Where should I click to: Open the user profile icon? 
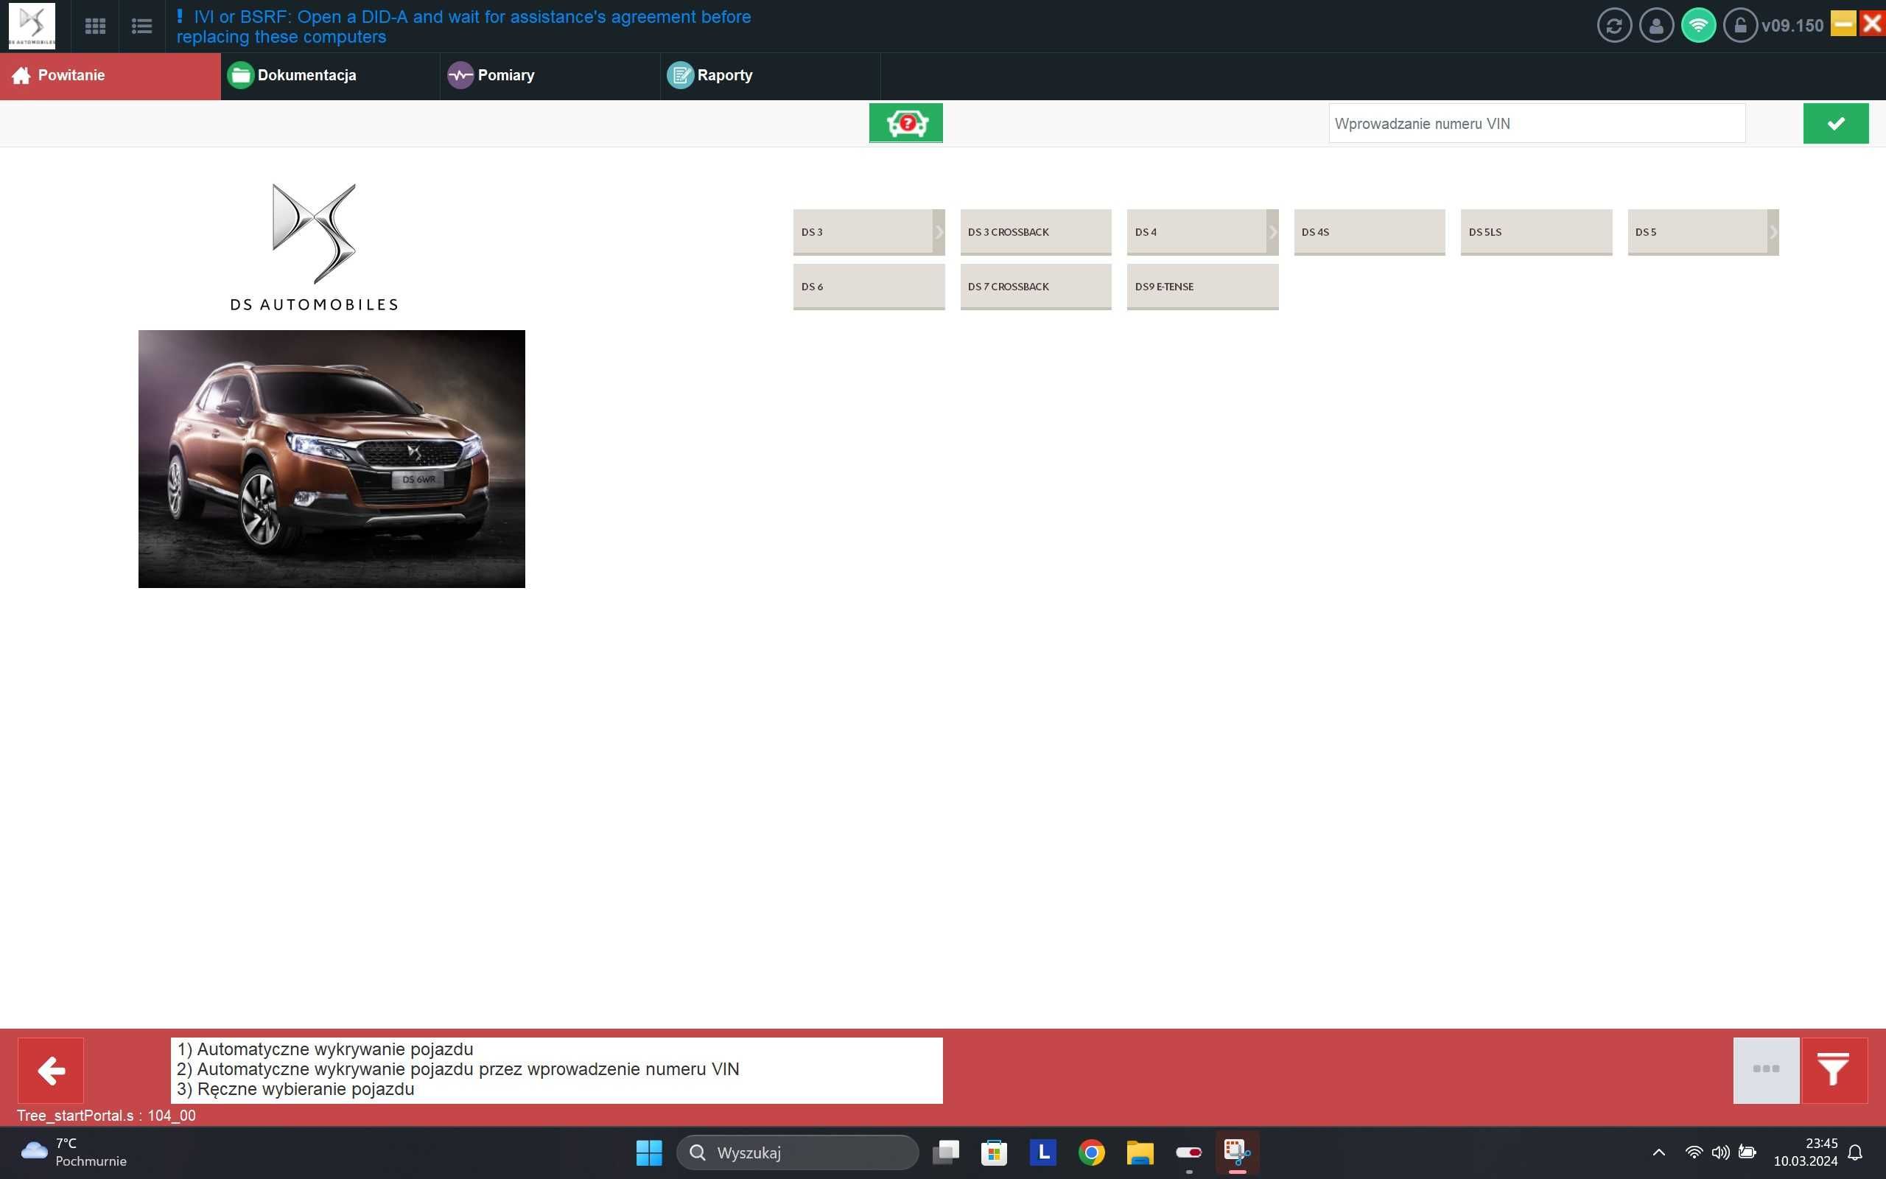(x=1656, y=26)
